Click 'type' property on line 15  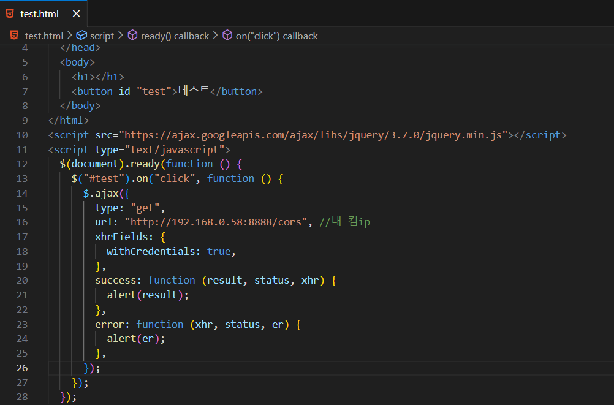pos(107,208)
